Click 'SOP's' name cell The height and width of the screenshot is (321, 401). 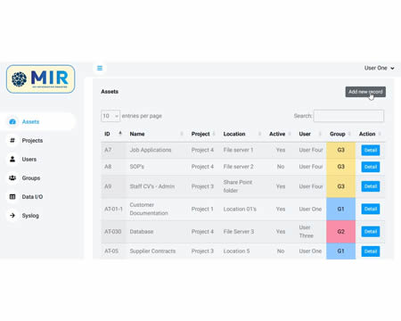tap(136, 167)
